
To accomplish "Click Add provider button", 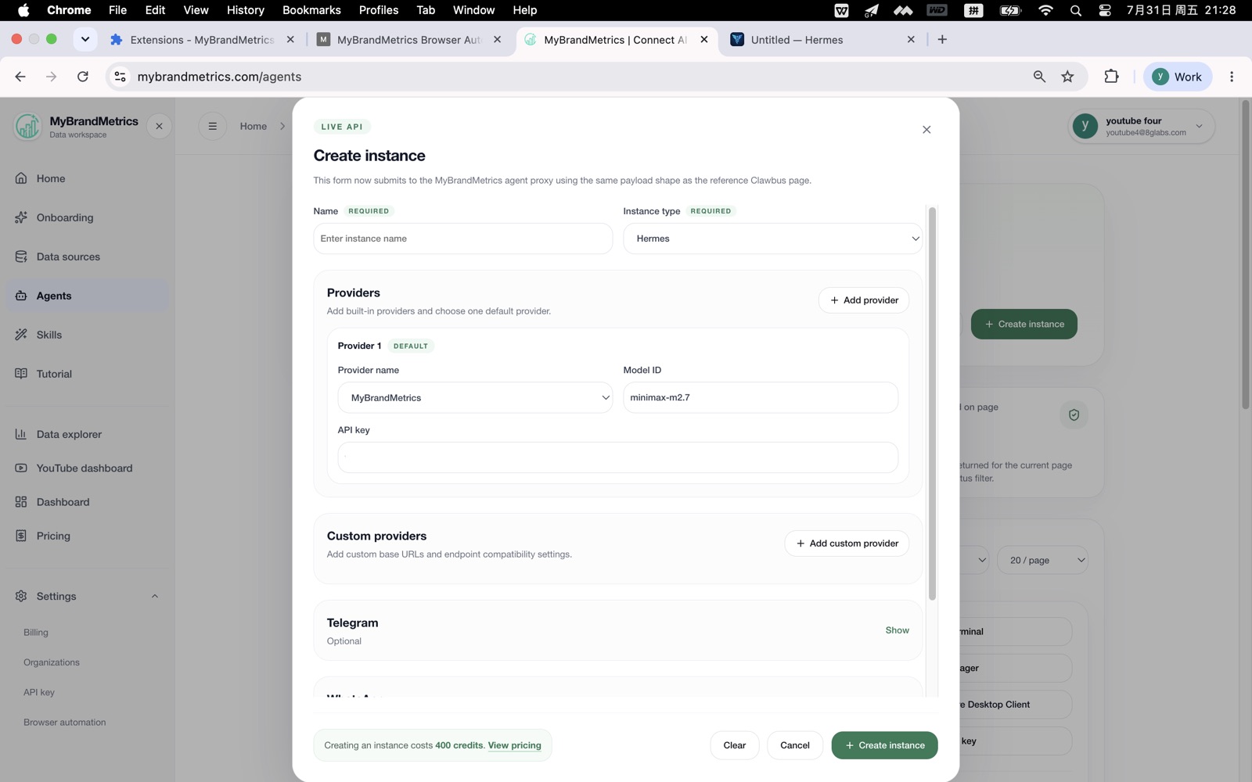I will coord(864,300).
